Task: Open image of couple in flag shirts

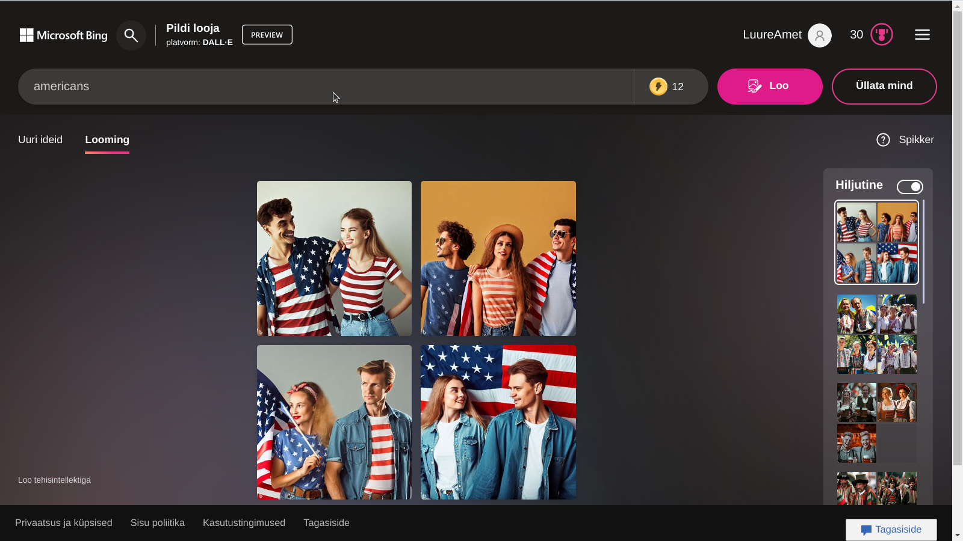Action: click(x=334, y=258)
